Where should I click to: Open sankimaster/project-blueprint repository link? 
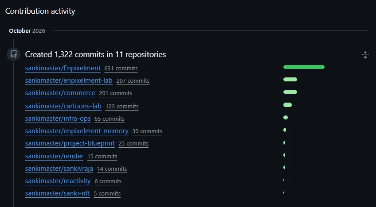70,143
